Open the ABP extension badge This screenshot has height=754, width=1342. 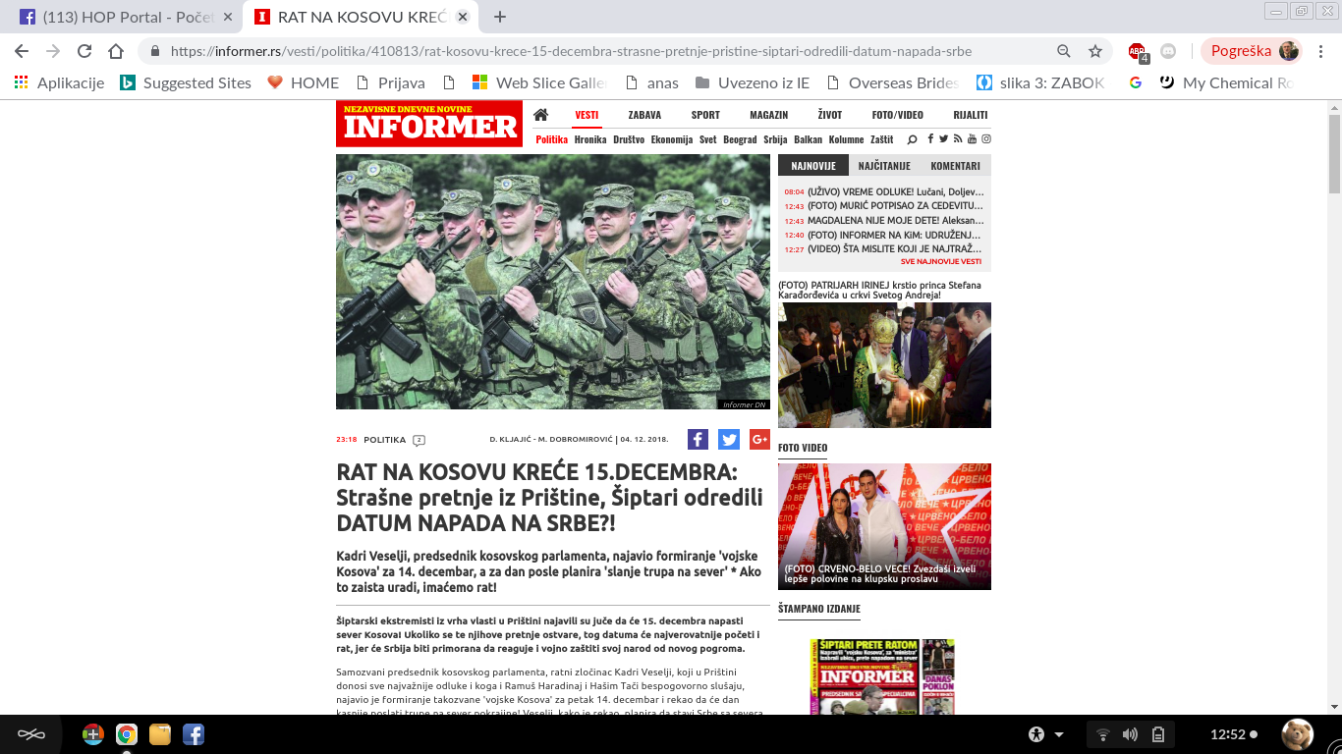coord(1135,49)
